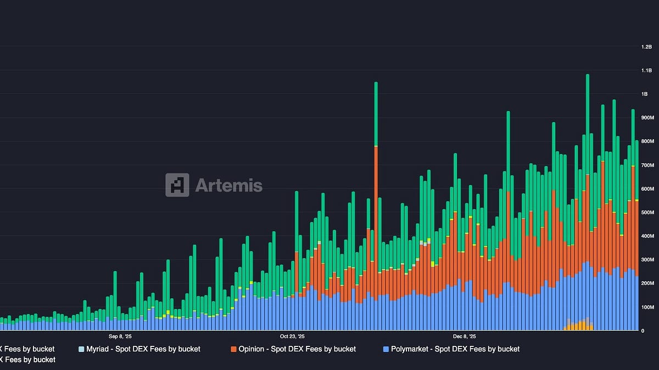Image resolution: width=659 pixels, height=370 pixels.
Task: Toggle the truncated 'X Fees by bucket' legend entry
Action: pos(27,349)
